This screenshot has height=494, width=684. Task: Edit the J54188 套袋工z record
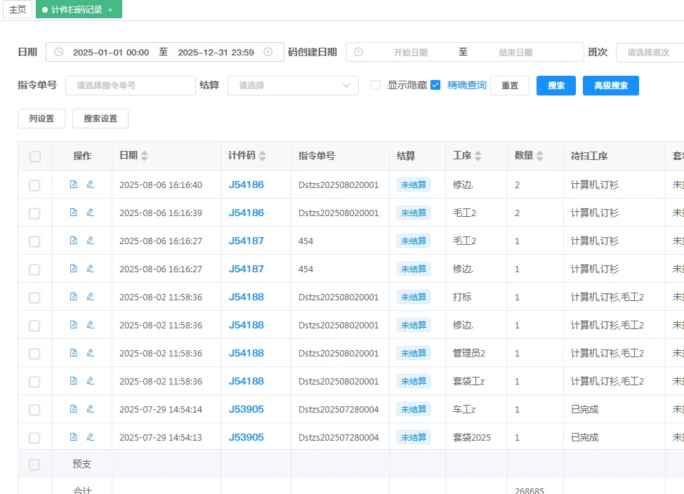[x=91, y=380]
